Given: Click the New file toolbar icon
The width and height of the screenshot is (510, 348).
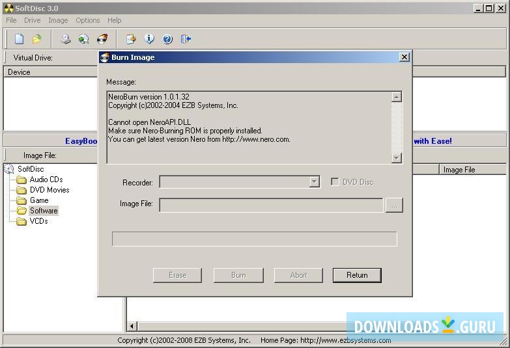Looking at the screenshot, I should (19, 39).
